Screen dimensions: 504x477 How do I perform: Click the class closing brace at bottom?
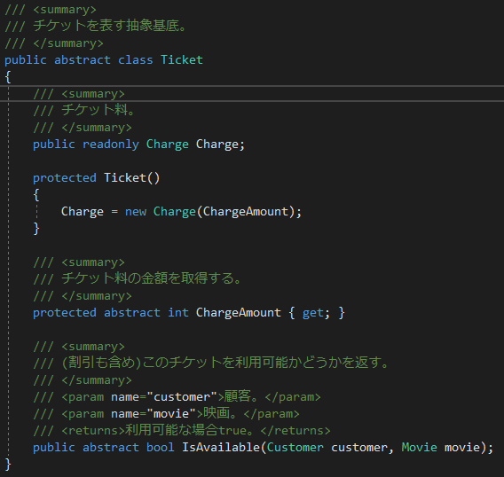(8, 465)
